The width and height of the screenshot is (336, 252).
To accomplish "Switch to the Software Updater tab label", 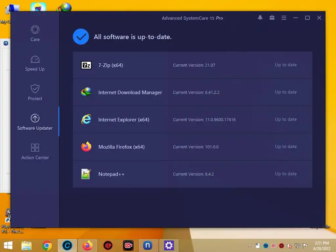I will pyautogui.click(x=35, y=128).
